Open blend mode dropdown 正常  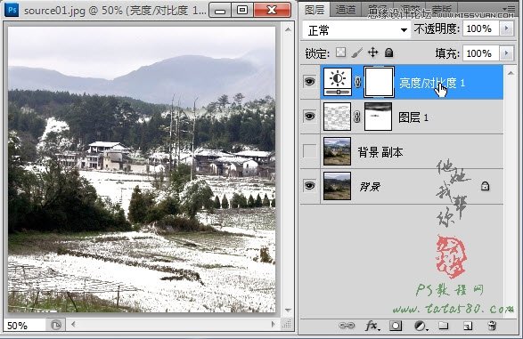[356, 30]
